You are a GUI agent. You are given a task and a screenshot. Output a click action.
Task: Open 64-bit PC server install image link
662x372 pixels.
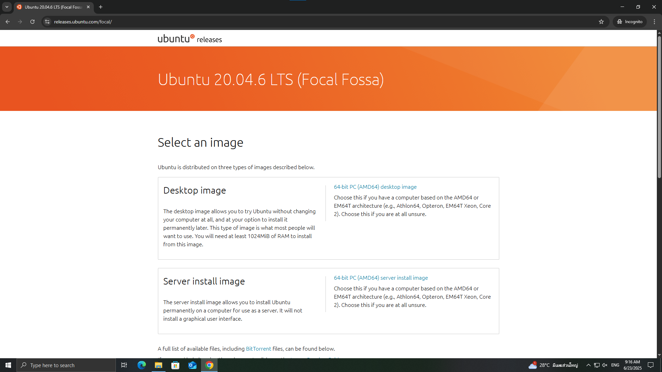coord(381,278)
